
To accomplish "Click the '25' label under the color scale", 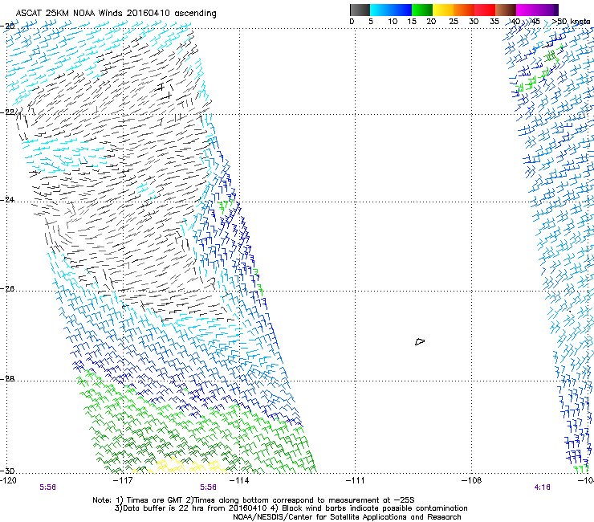I will pyautogui.click(x=454, y=22).
